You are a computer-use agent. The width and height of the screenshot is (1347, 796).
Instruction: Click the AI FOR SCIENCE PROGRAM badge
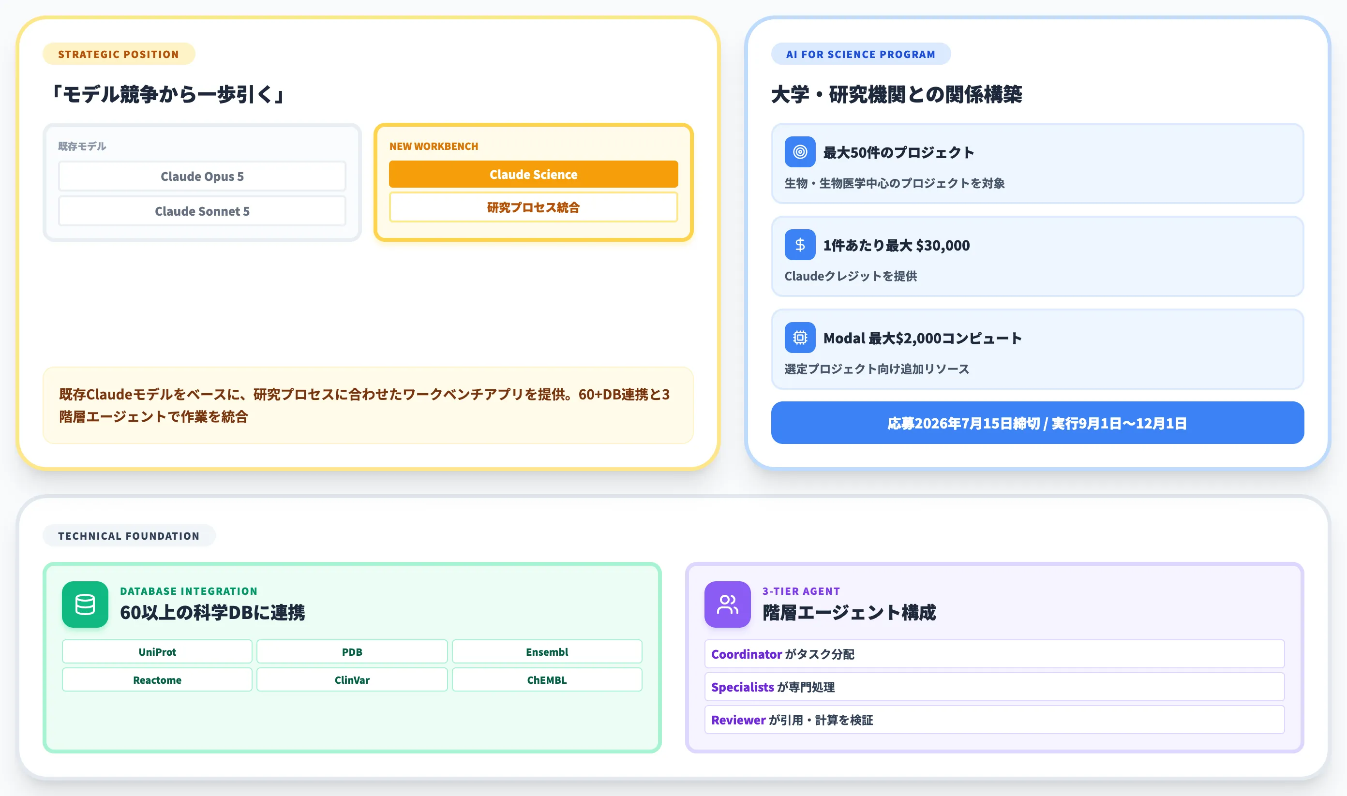860,54
